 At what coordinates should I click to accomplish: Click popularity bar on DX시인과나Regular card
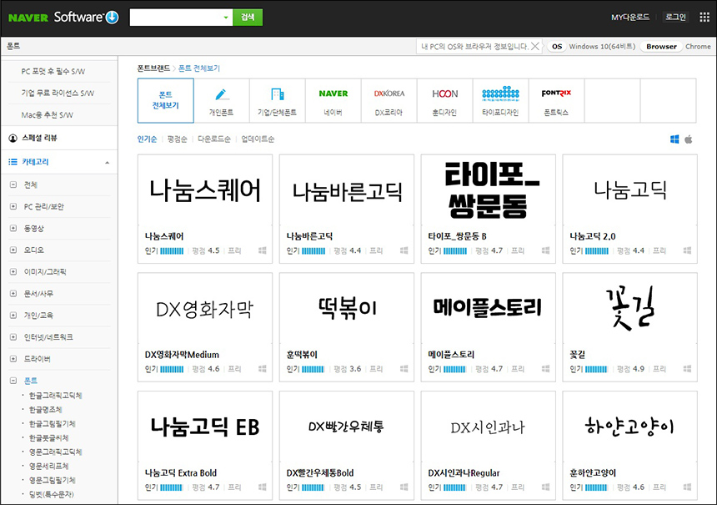tap(455, 487)
